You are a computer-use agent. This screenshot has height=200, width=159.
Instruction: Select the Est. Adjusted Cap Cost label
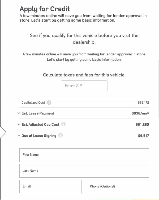tap(40, 124)
